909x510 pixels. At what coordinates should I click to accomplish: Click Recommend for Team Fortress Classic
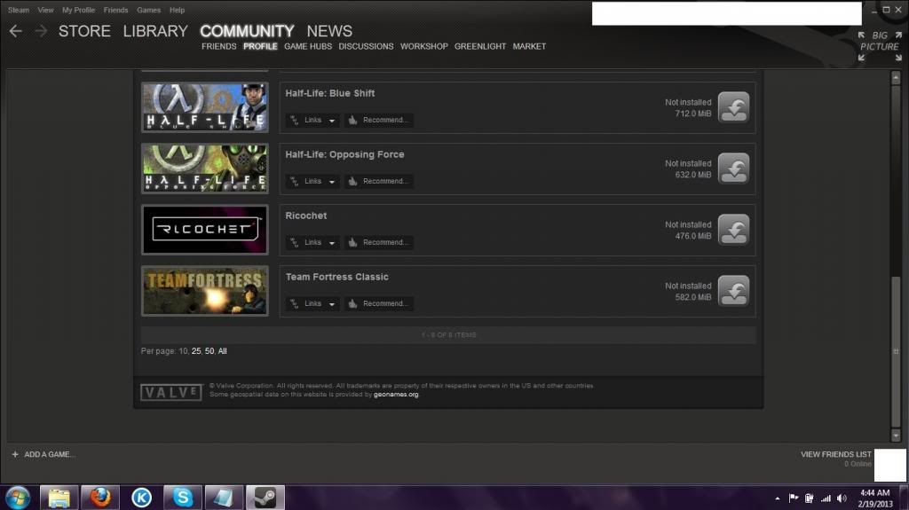(x=379, y=303)
